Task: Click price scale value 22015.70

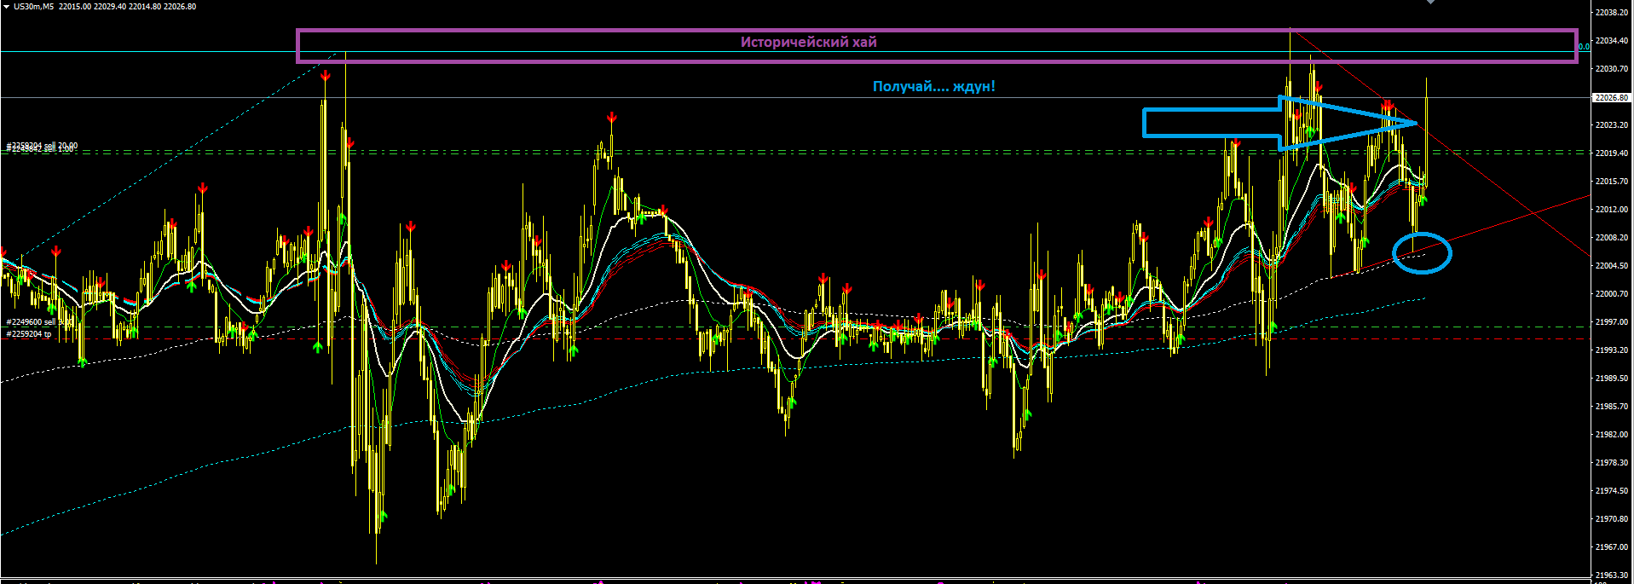Action: [1611, 181]
